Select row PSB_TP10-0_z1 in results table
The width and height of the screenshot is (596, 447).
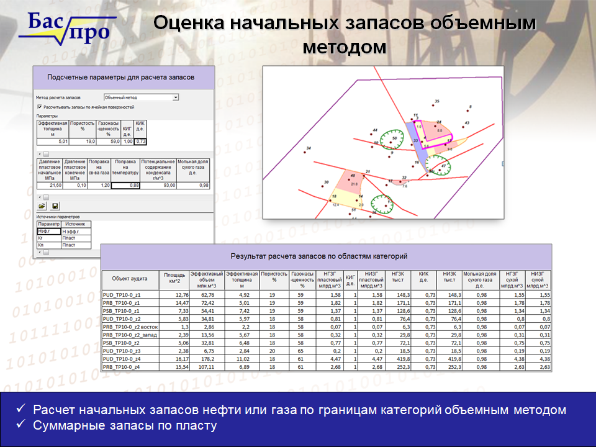pyautogui.click(x=327, y=311)
